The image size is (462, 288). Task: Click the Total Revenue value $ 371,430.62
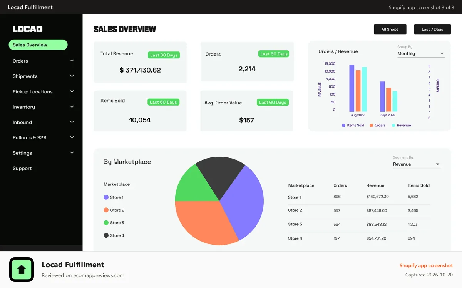pos(140,70)
